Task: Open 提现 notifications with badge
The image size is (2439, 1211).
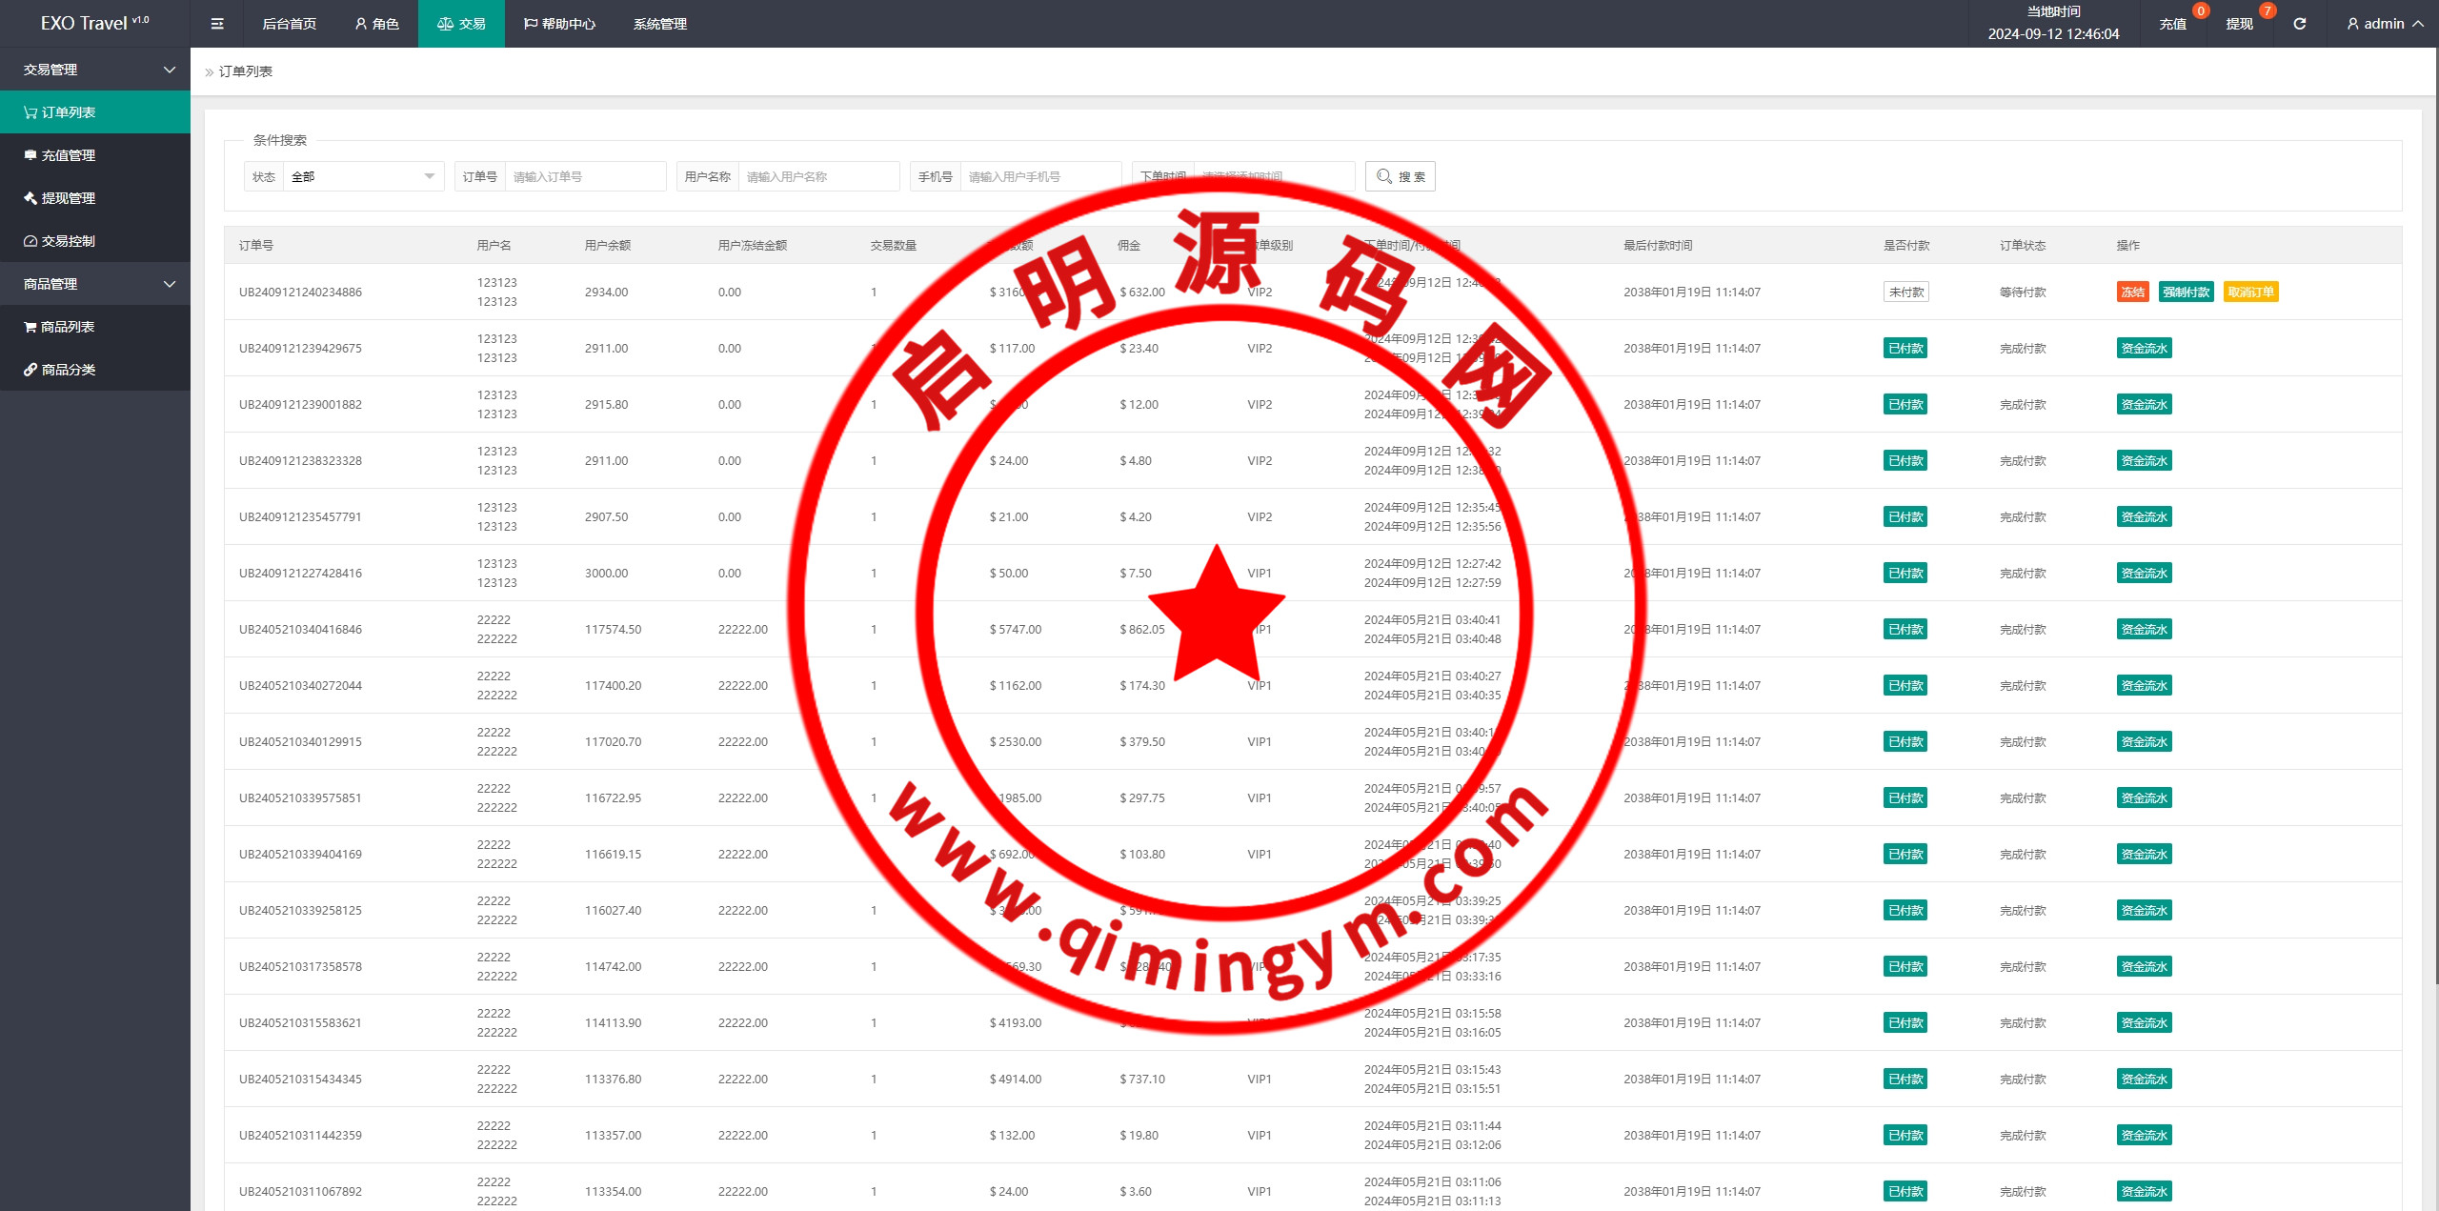Action: [x=2239, y=24]
